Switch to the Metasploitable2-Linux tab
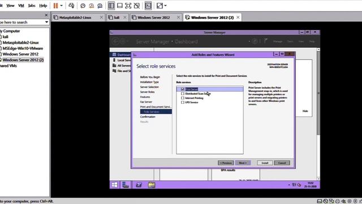This screenshot has height=204, width=362. [75, 18]
